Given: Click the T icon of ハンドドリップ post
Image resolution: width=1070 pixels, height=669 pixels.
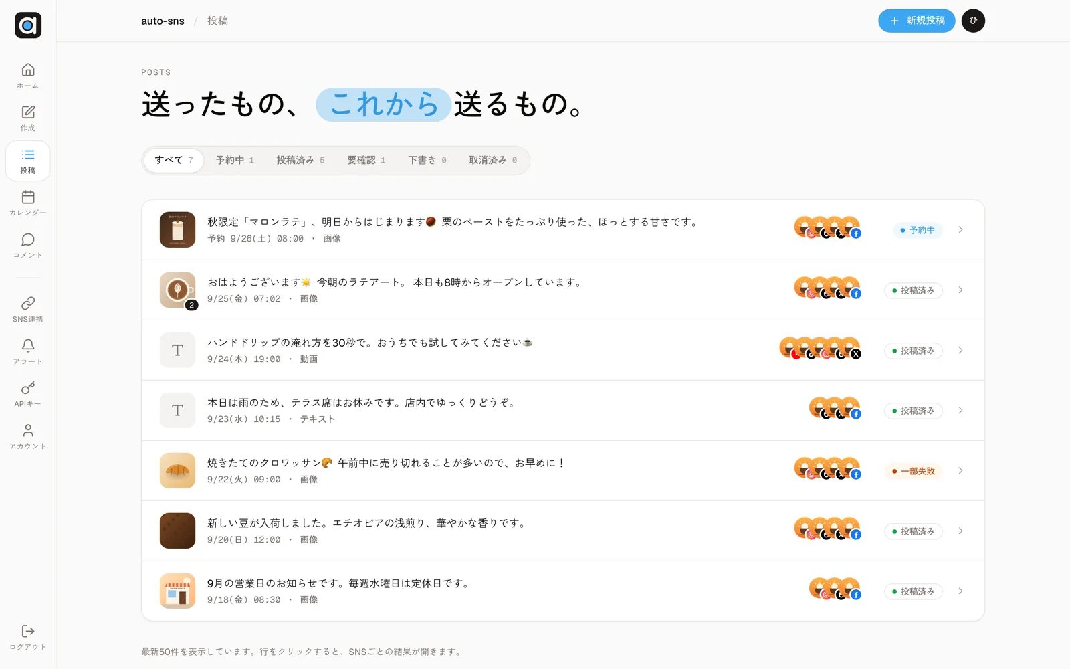Looking at the screenshot, I should (177, 351).
